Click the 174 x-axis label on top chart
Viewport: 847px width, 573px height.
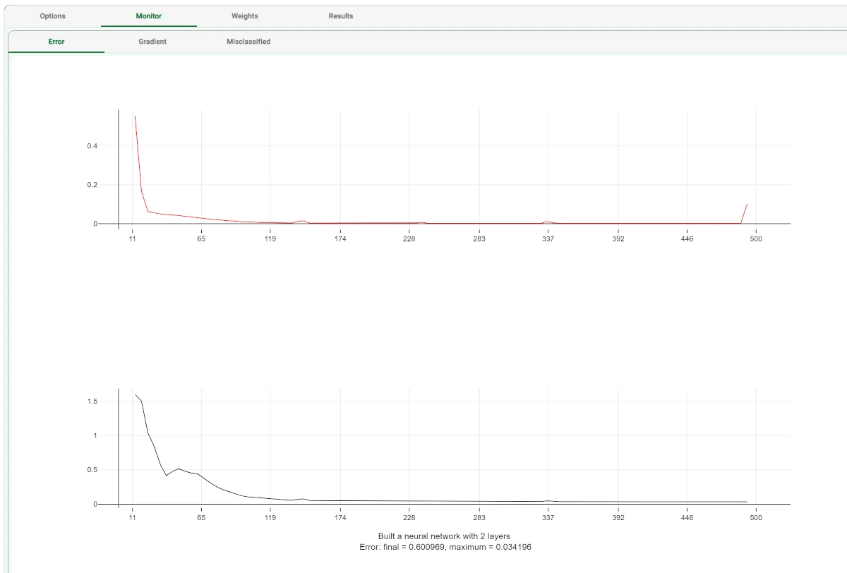pos(340,239)
